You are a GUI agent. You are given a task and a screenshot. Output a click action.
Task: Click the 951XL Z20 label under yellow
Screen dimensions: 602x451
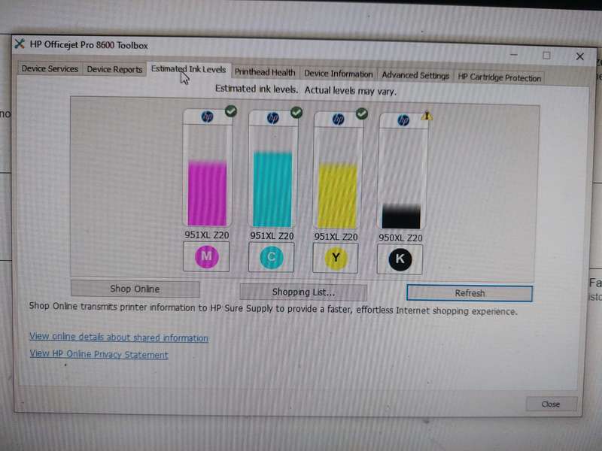pyautogui.click(x=336, y=237)
